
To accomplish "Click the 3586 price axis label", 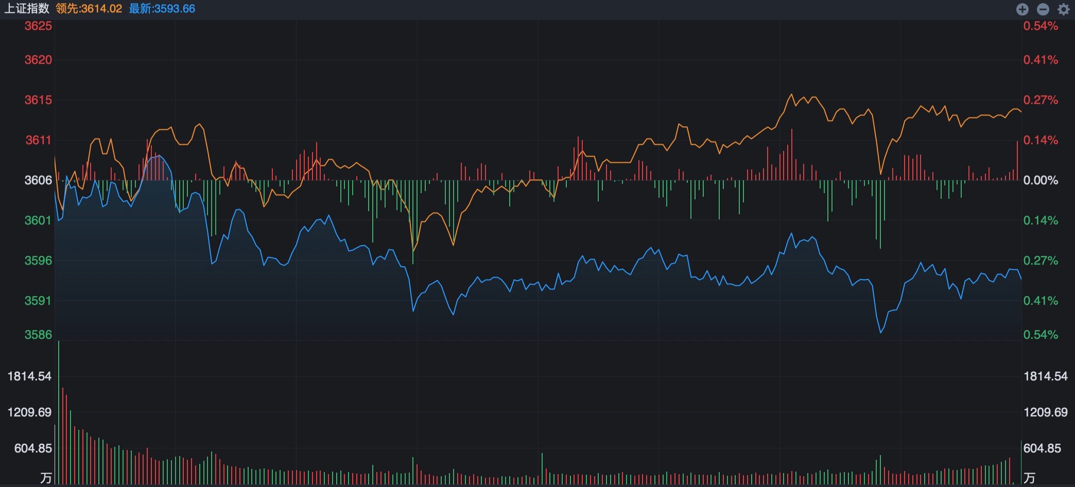I will click(x=38, y=335).
